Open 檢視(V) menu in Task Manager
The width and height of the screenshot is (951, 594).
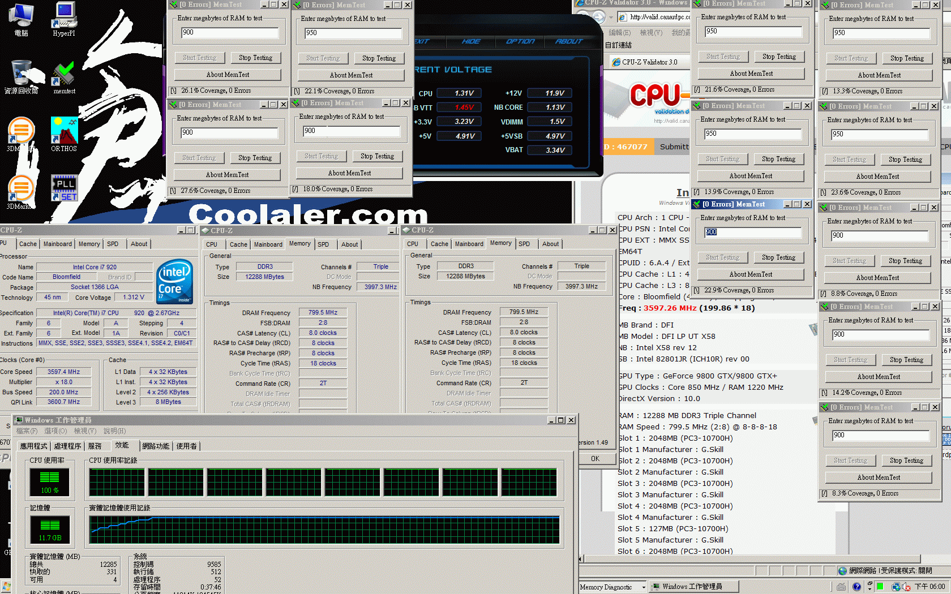tap(85, 431)
